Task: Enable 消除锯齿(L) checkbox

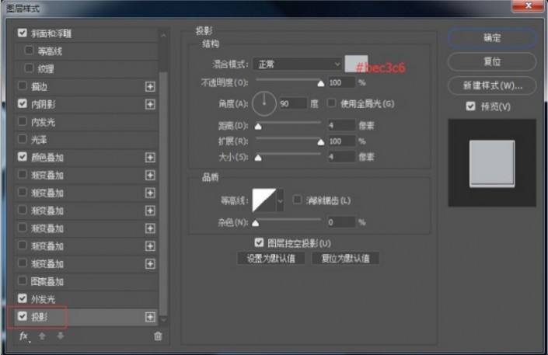Action: [x=297, y=200]
